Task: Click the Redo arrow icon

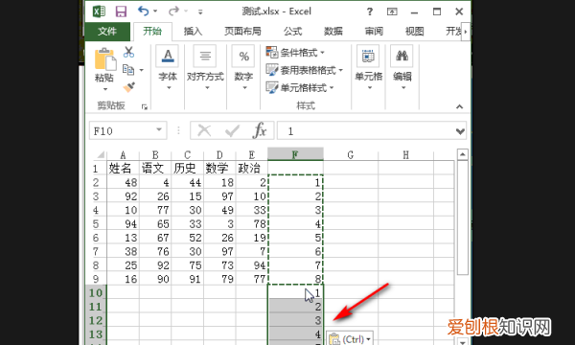Action: coord(173,11)
